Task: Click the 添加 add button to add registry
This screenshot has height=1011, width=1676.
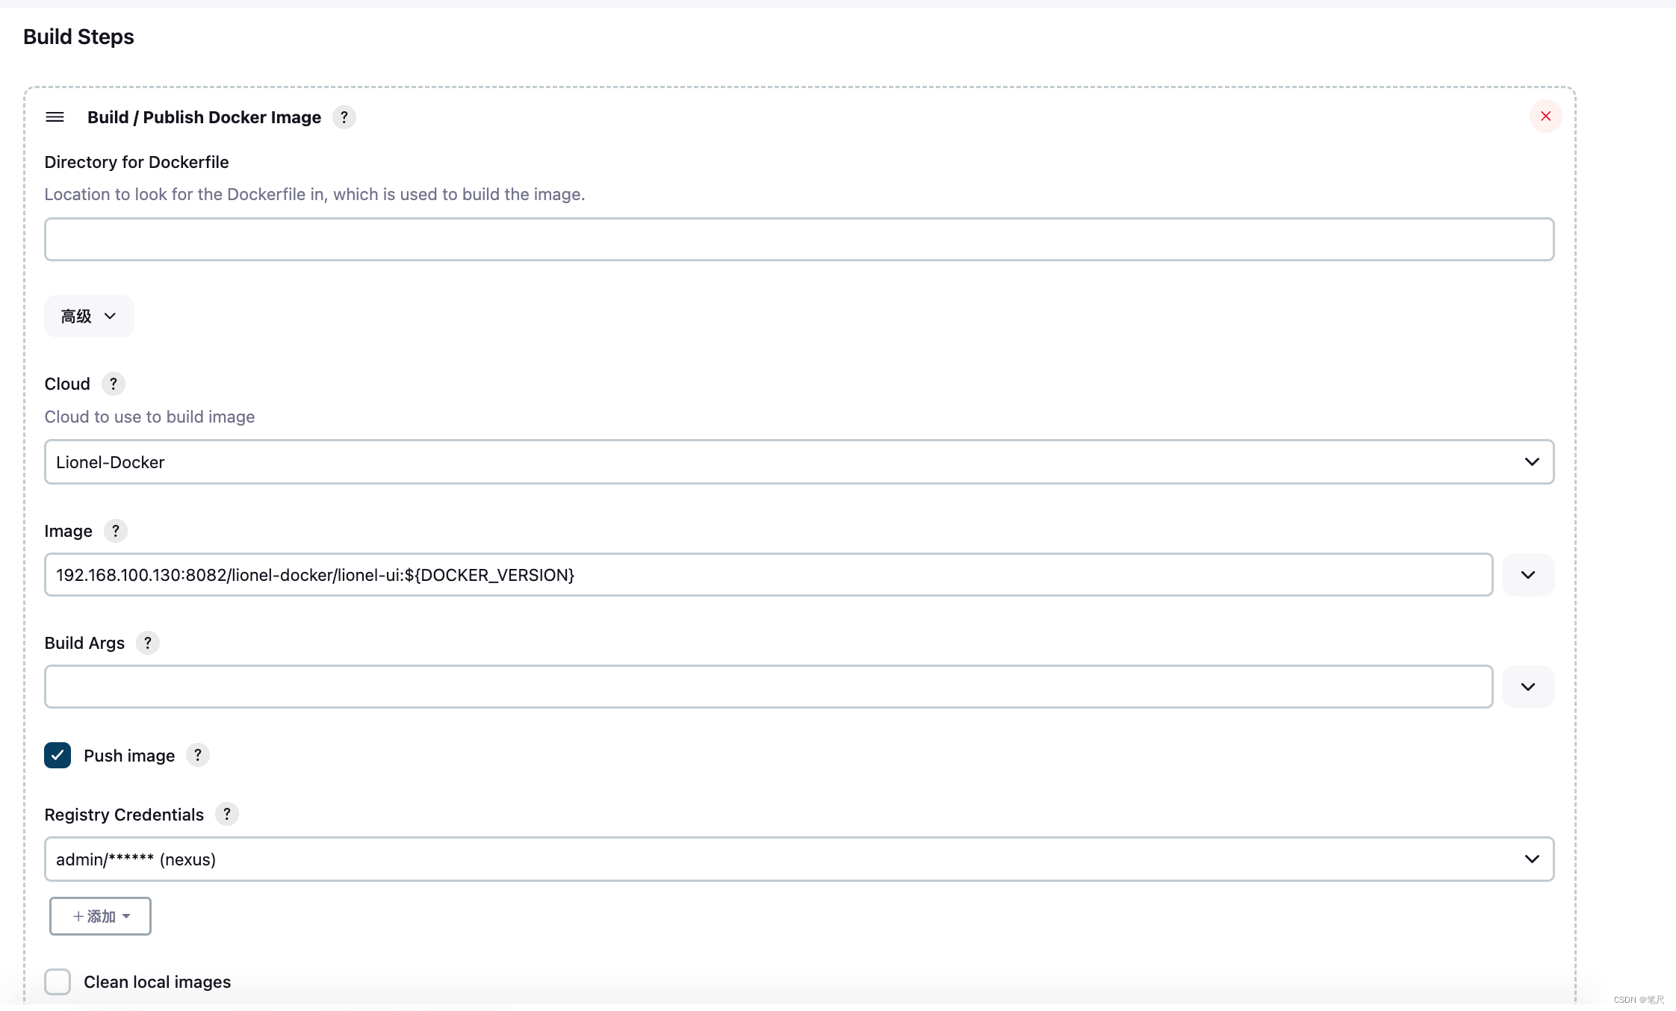Action: [x=99, y=915]
